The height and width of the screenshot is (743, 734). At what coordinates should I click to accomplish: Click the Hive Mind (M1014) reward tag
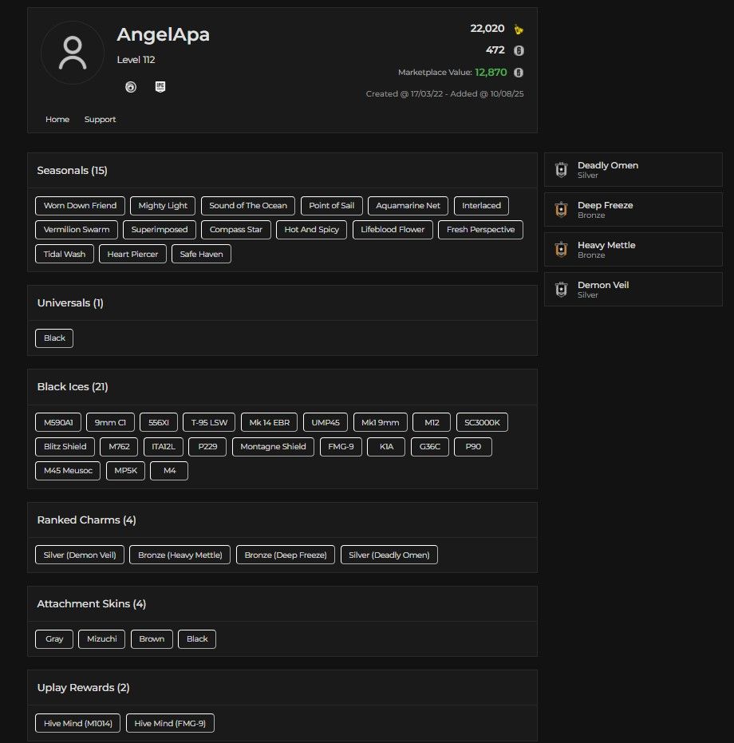pyautogui.click(x=77, y=723)
